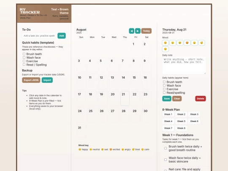
Task: Check Brush teeth under Daily habits
Action: click(x=164, y=82)
